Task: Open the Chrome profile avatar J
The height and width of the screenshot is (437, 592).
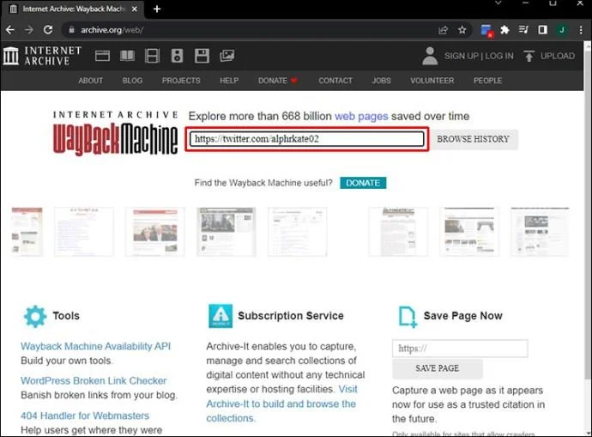Action: point(562,30)
